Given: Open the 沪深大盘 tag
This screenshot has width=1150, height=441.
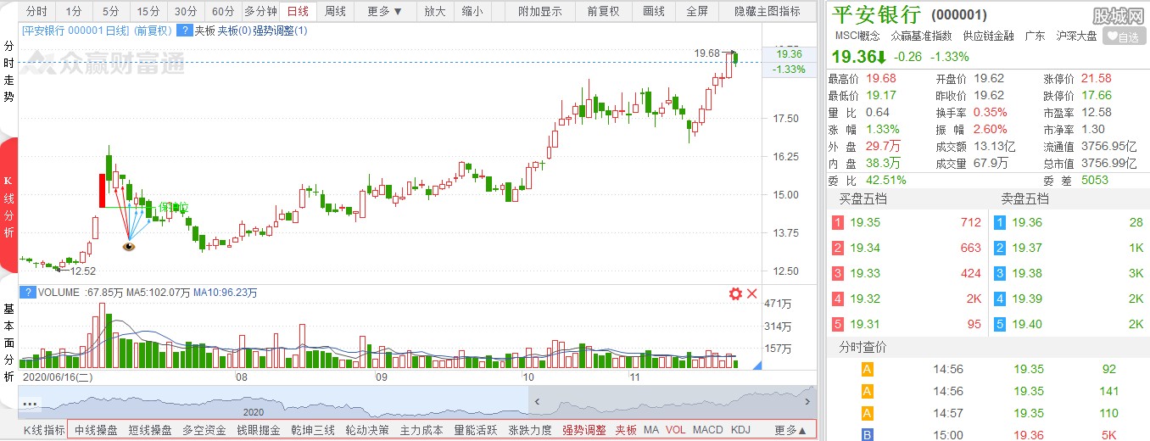Looking at the screenshot, I should [1076, 36].
